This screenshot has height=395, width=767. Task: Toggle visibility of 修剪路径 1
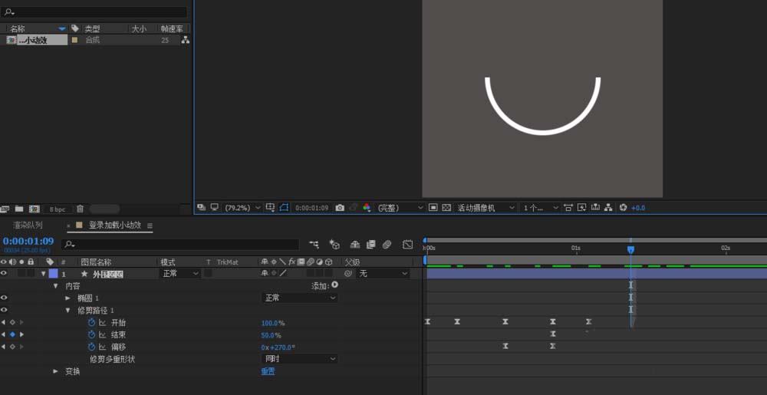coord(4,310)
